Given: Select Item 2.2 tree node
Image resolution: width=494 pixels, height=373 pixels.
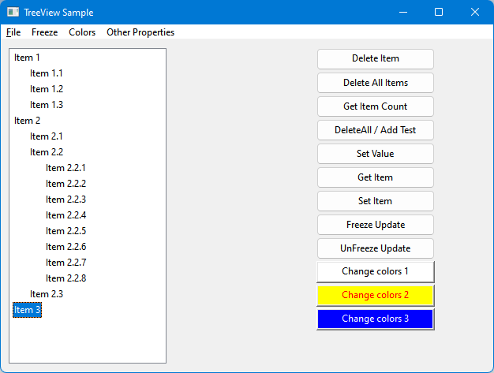Looking at the screenshot, I should tap(47, 152).
